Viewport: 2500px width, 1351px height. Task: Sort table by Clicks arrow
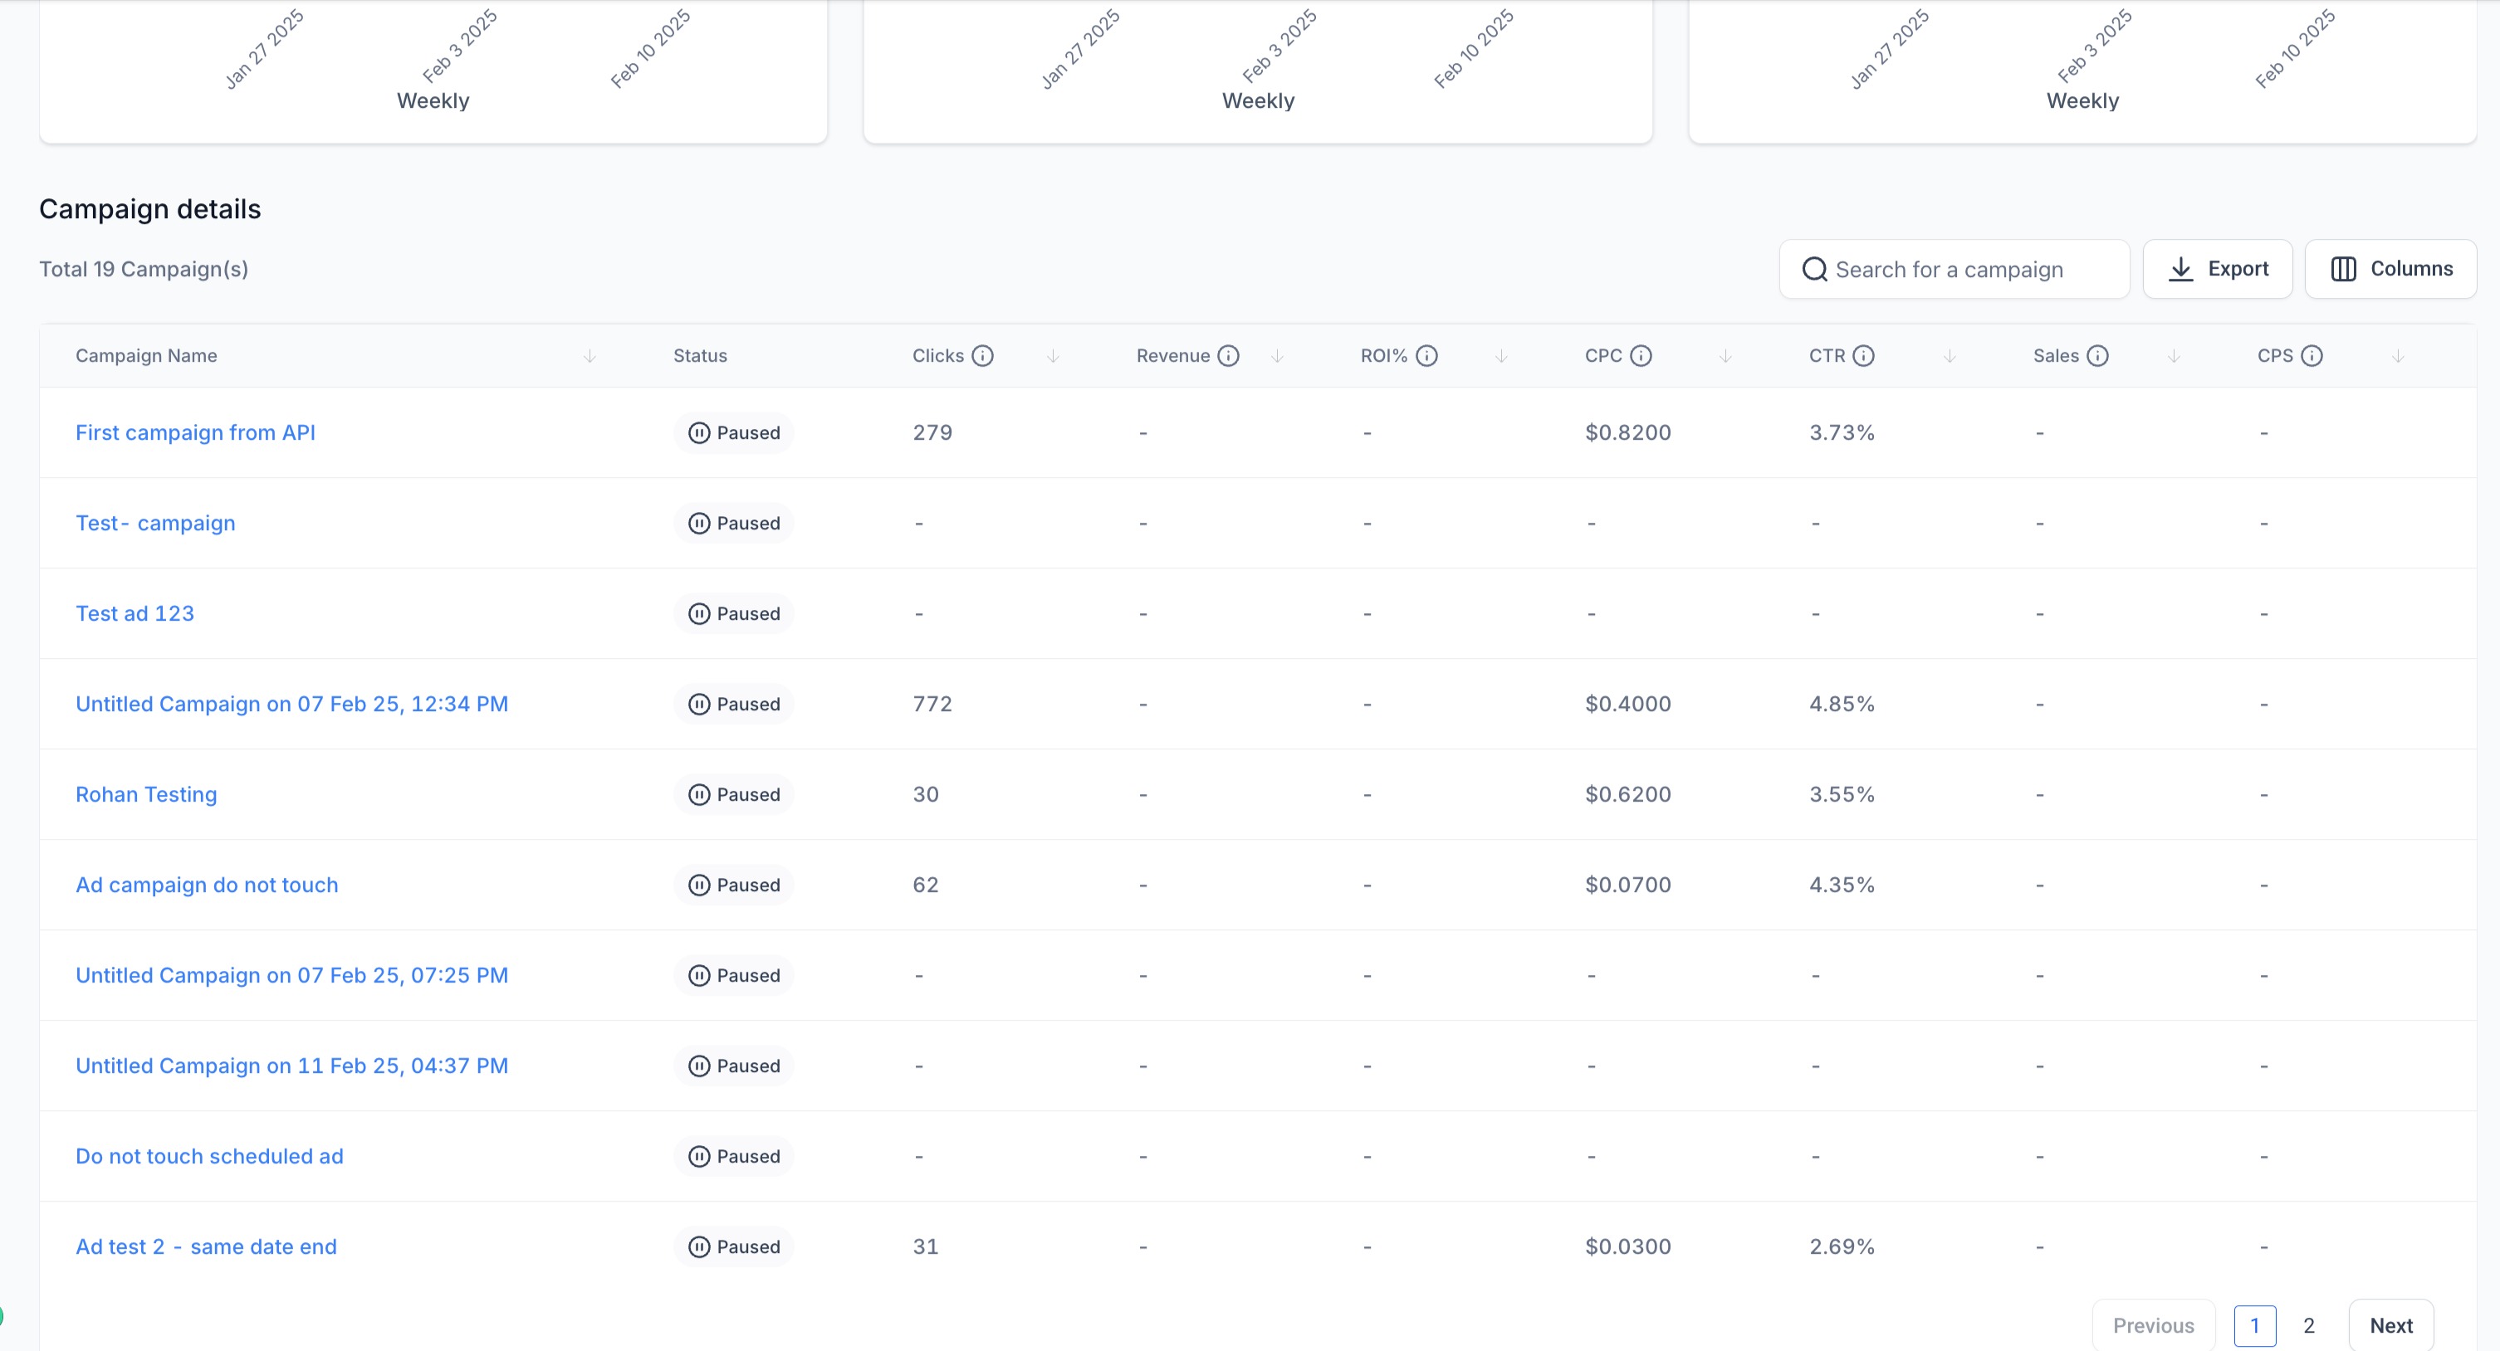coord(1053,356)
